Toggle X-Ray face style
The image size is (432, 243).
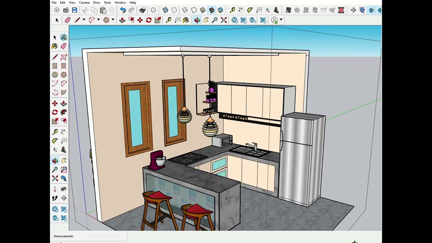pyautogui.click(x=165, y=10)
